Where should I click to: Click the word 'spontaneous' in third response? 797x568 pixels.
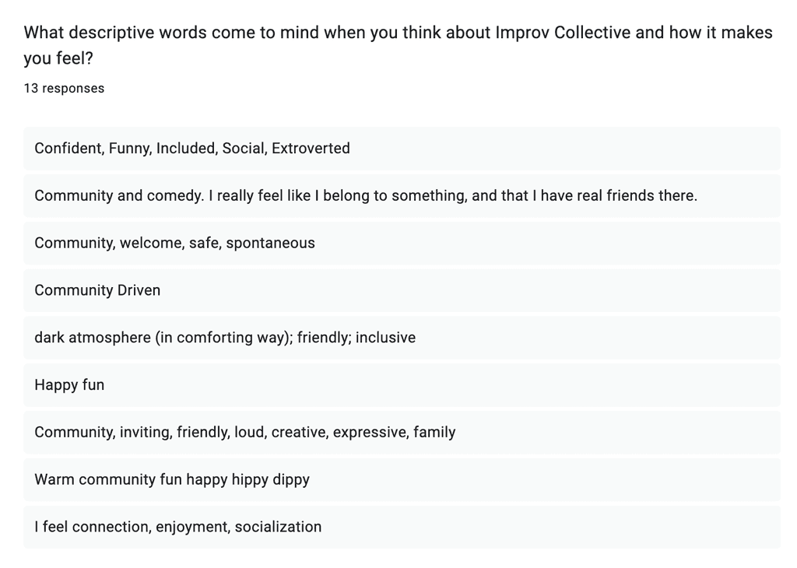point(270,243)
